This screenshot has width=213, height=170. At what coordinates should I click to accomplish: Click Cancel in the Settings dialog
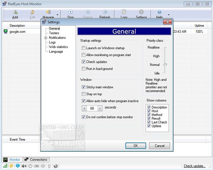[159, 146]
